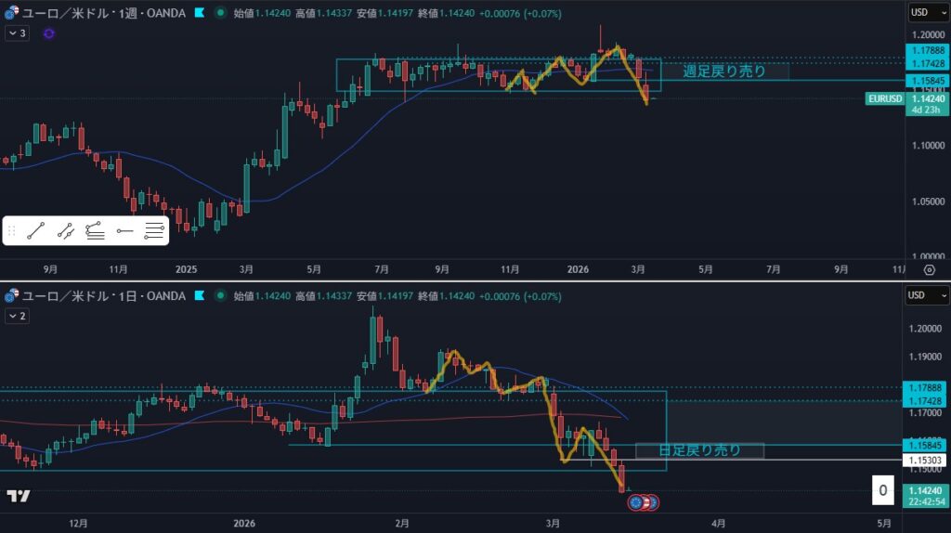Viewport: 951px width, 533px height.
Task: Grab the floating toolbar drag handle
Action: click(12, 231)
